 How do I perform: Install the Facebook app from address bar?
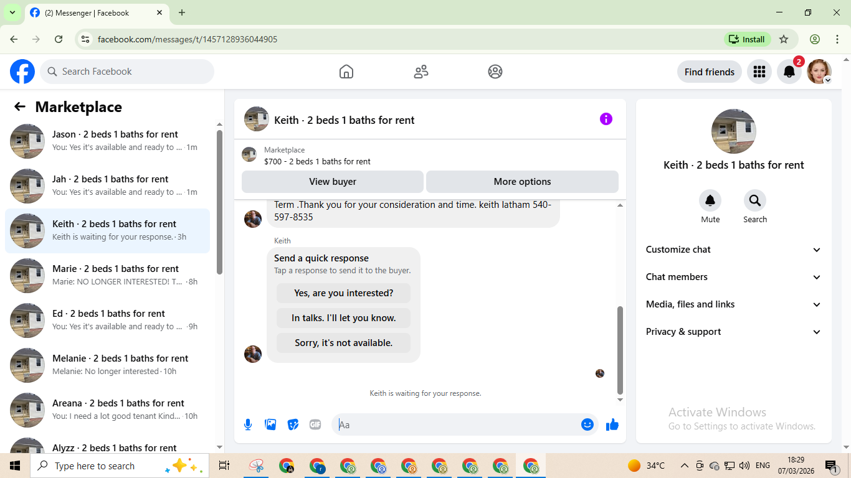[748, 39]
